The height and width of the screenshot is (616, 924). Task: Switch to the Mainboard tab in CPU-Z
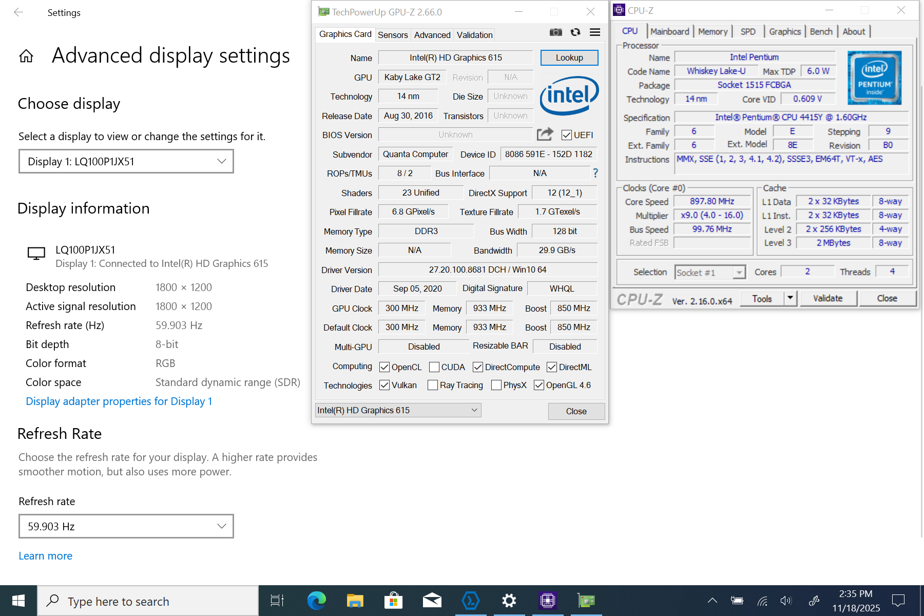click(x=669, y=31)
